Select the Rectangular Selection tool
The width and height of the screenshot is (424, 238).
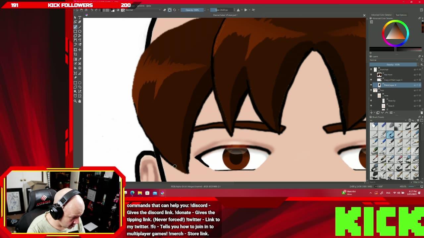[x=75, y=83]
